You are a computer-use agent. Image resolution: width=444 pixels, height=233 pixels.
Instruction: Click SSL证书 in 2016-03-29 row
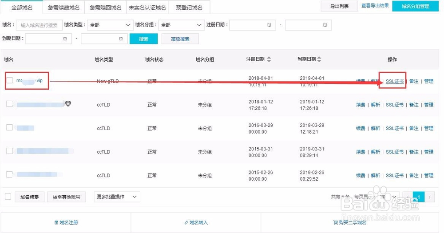tap(394, 128)
